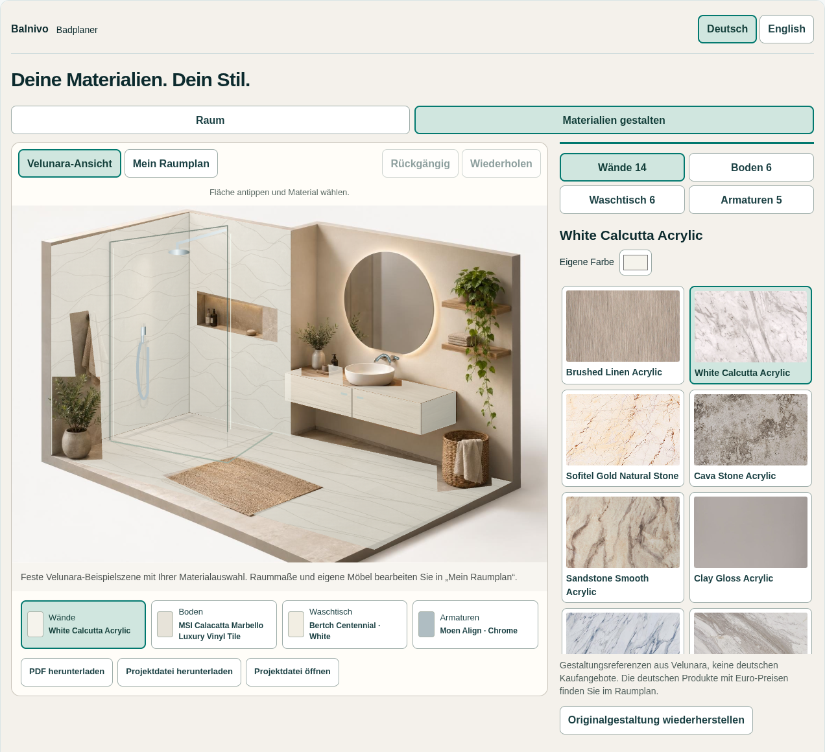Open the Raum tab
The image size is (825, 752).
pyautogui.click(x=210, y=120)
